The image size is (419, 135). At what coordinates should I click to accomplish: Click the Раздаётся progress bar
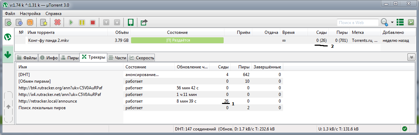(178, 40)
